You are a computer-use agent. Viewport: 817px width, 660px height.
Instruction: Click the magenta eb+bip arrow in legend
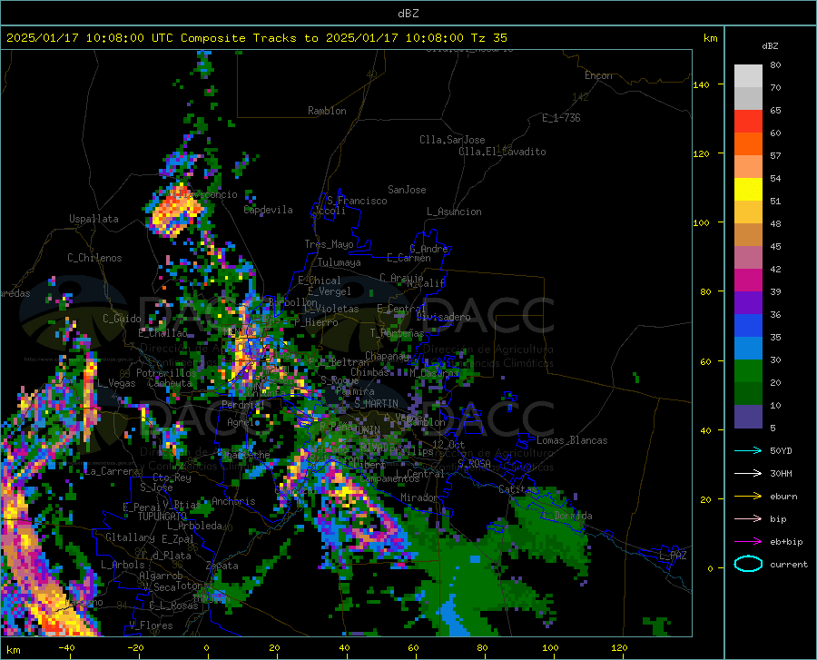748,542
